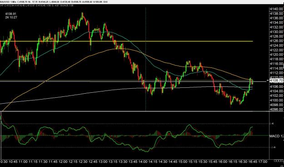Click the 11:00 time axis label
This screenshot has height=167, width=284.
point(23,162)
